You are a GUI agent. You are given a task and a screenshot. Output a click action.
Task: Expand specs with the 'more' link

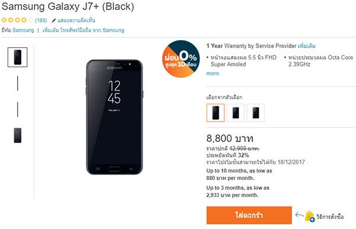point(212,74)
